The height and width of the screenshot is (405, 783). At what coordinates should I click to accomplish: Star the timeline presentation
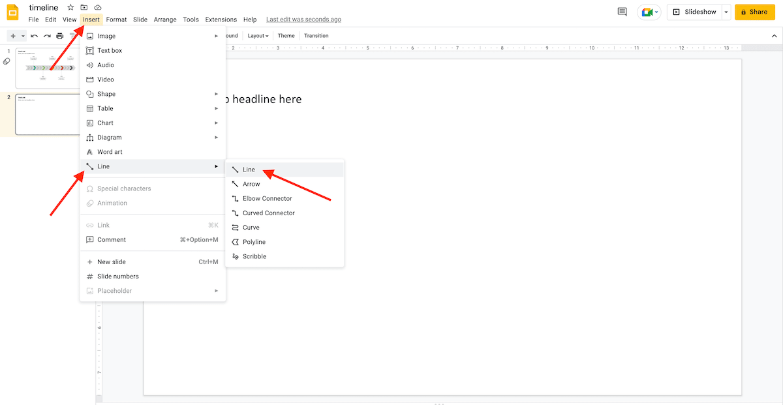(x=70, y=7)
